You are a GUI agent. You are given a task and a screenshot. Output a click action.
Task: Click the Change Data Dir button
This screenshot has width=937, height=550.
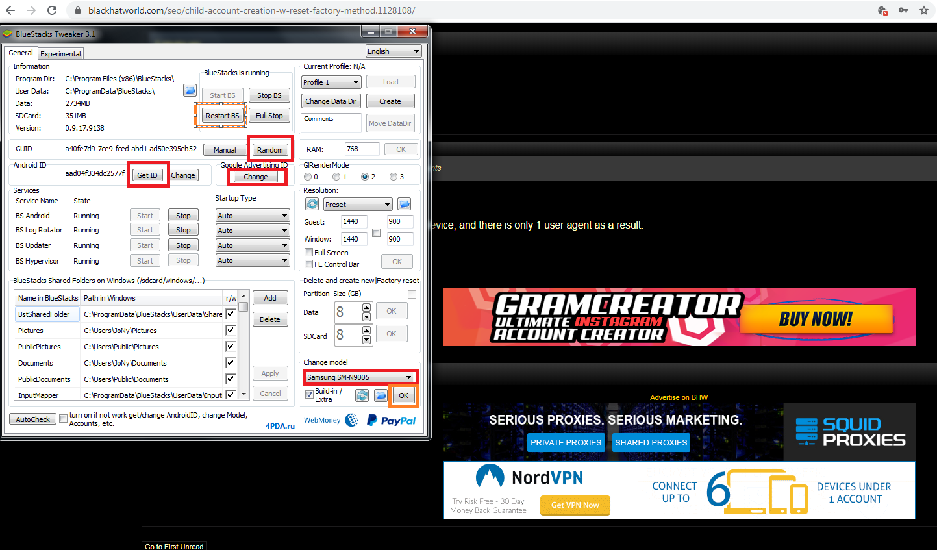pos(331,101)
